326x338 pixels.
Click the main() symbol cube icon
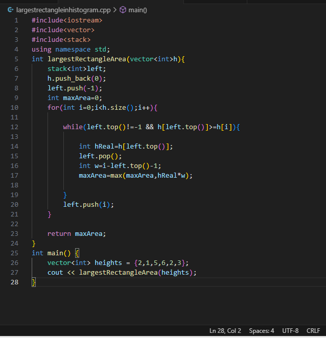tap(123, 10)
